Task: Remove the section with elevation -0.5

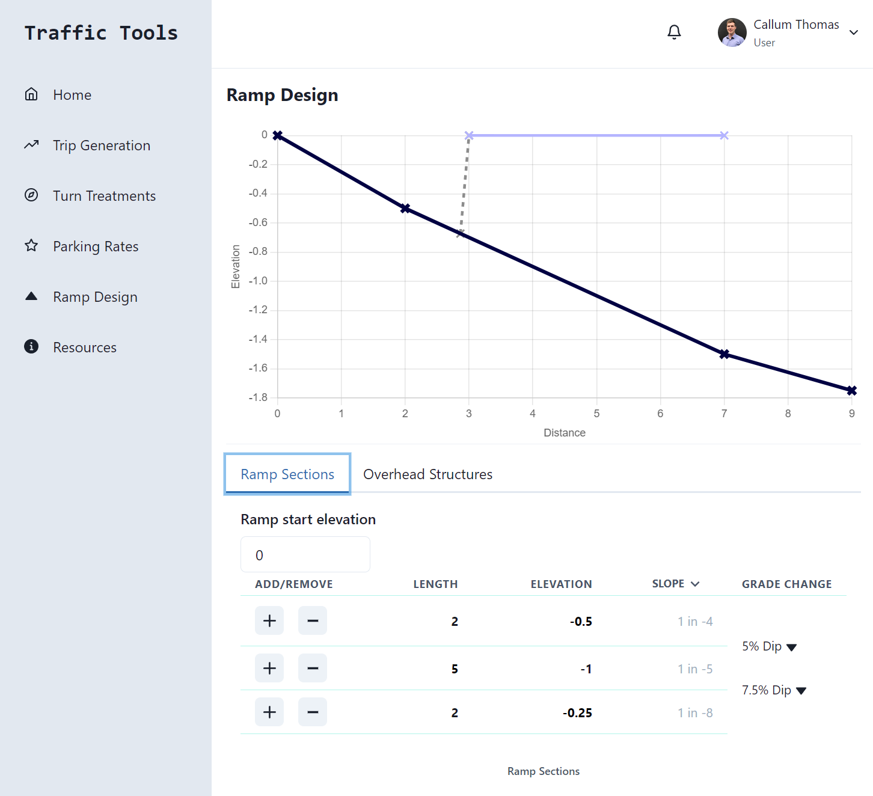Action: coord(313,620)
